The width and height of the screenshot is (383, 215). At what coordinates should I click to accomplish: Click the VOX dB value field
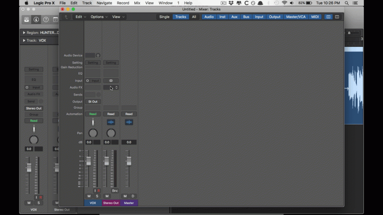tap(89, 142)
